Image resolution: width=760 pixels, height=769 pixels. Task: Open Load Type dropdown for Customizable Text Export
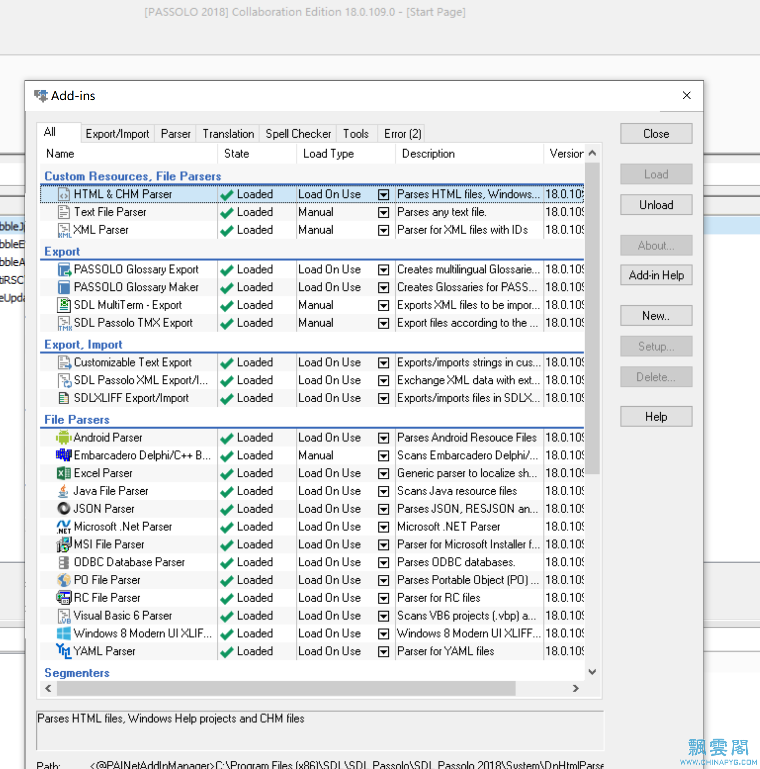coord(383,363)
